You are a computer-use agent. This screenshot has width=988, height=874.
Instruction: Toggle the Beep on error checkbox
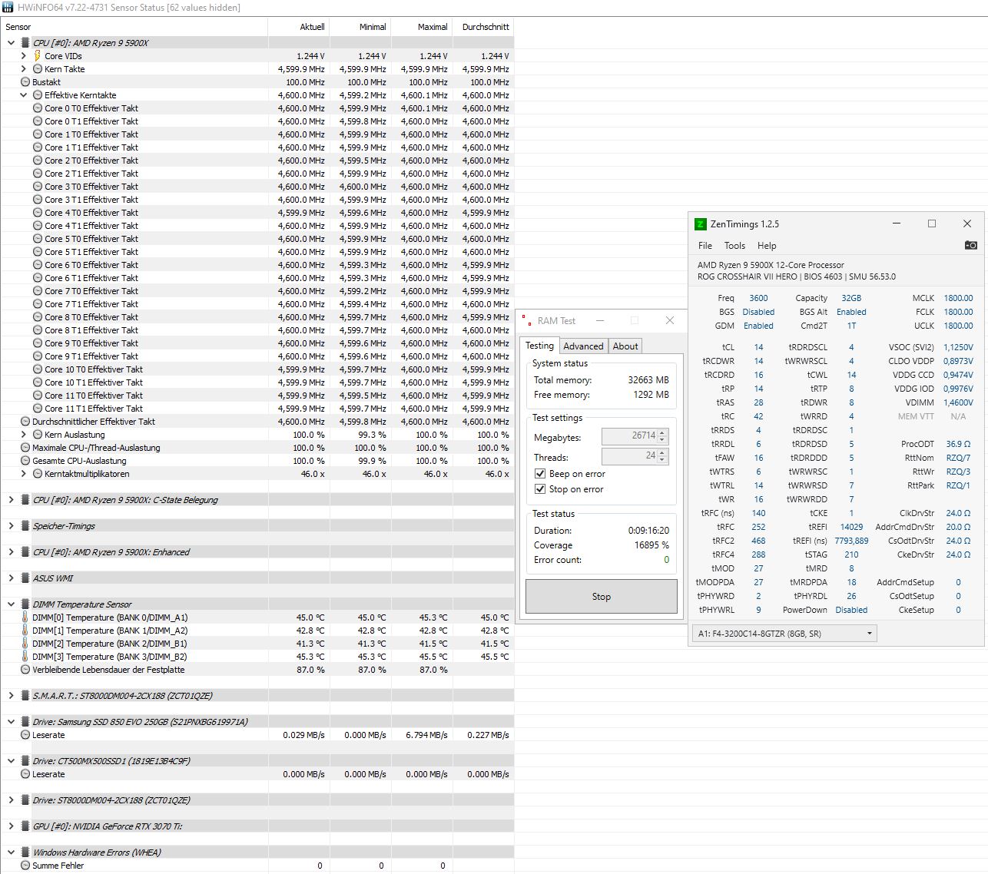[540, 473]
